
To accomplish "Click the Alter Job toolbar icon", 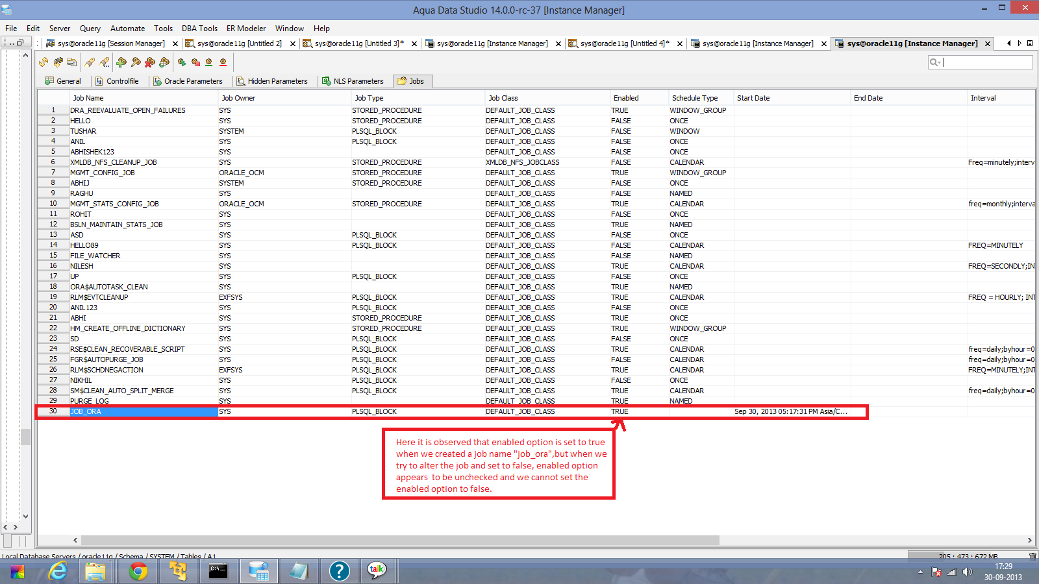I will pos(136,62).
